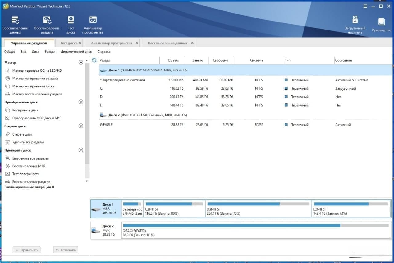Choose Стереть диск action

(19, 134)
